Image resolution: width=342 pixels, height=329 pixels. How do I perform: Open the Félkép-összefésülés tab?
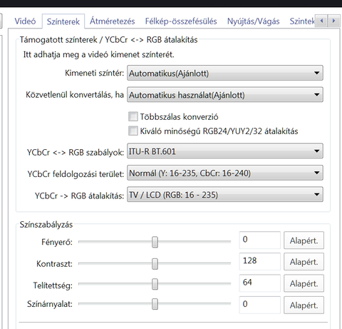[x=181, y=21]
